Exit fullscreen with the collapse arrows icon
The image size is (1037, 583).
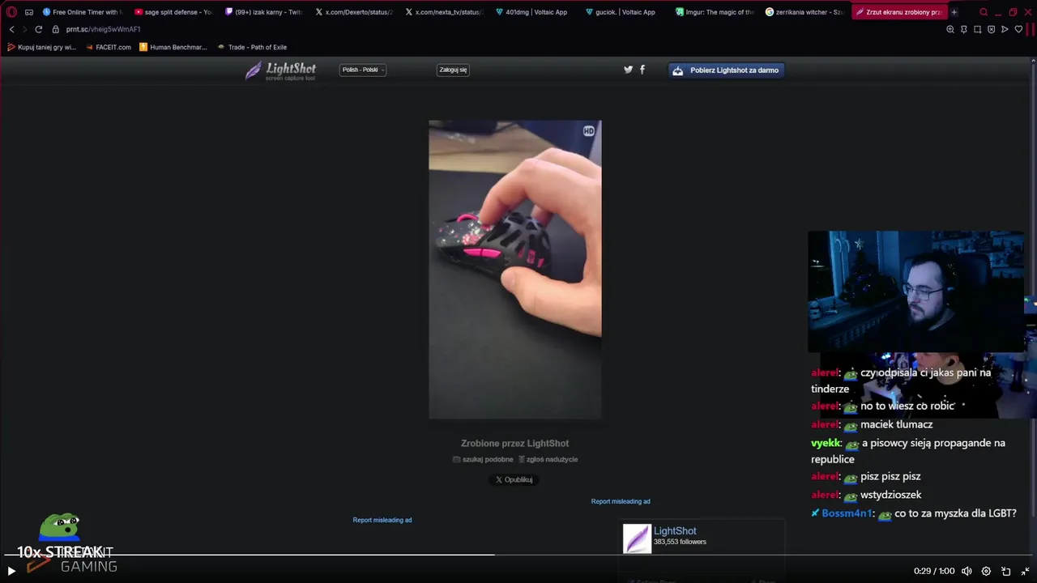point(1025,571)
